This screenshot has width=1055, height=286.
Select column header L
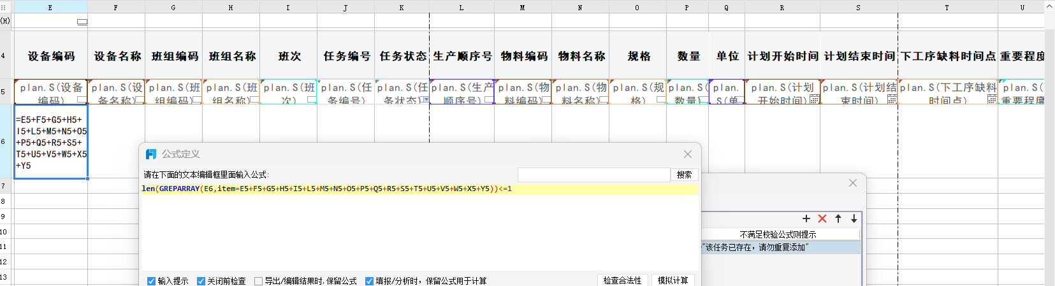[x=462, y=7]
